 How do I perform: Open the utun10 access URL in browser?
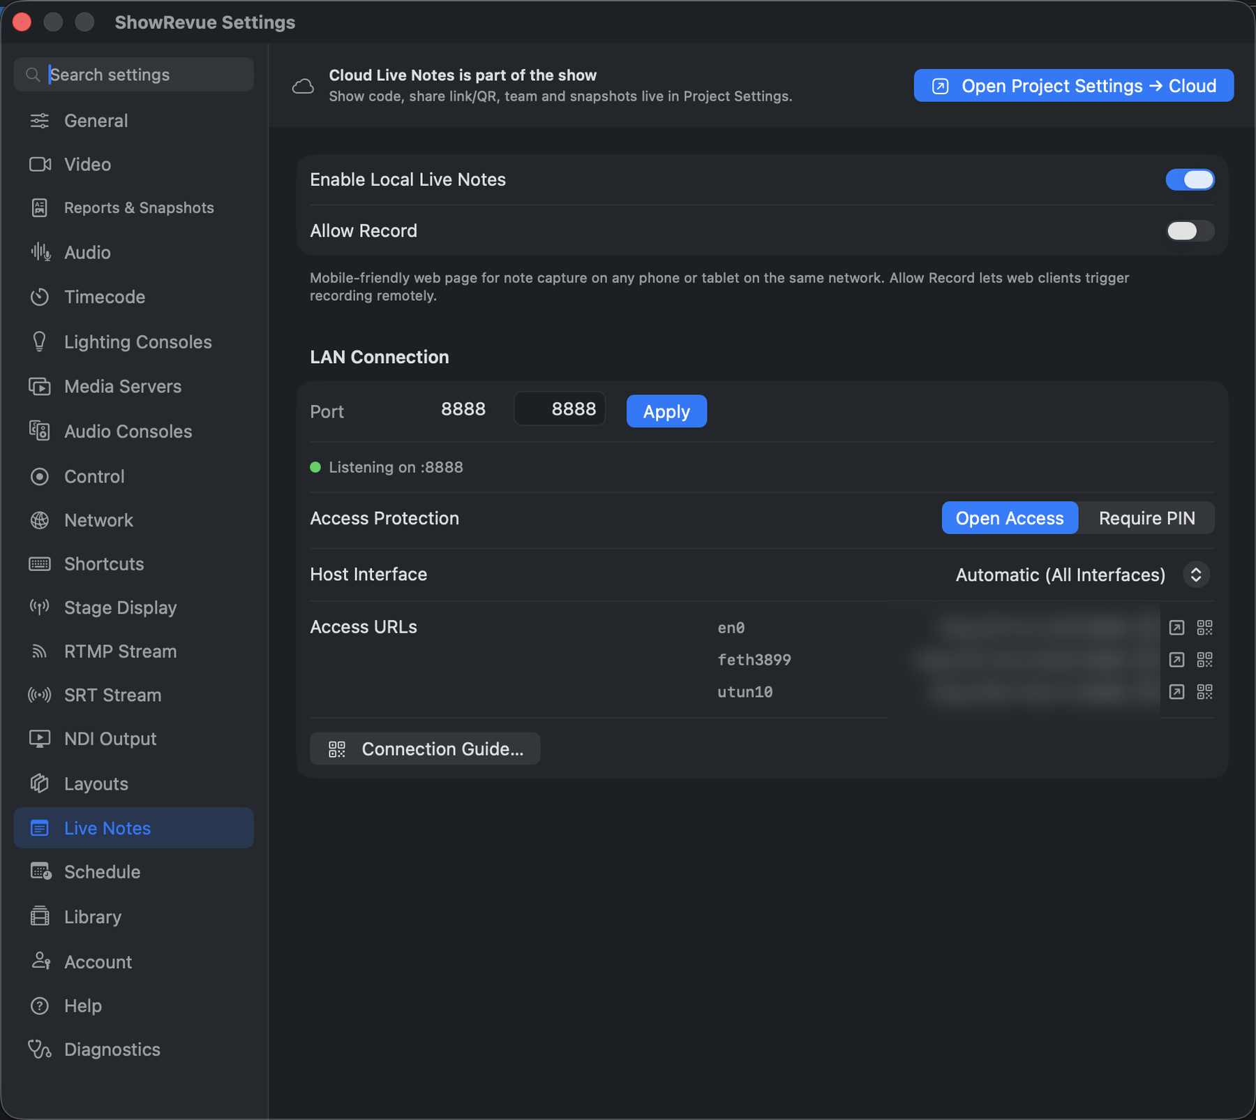click(x=1176, y=692)
